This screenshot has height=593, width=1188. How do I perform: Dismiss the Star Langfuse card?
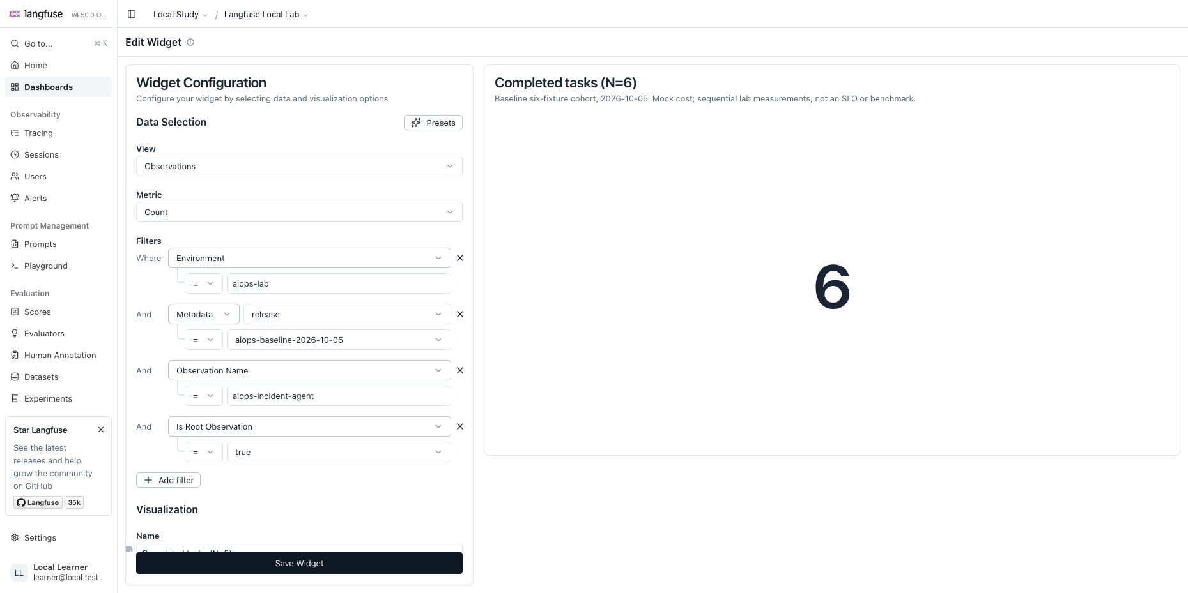tap(101, 430)
